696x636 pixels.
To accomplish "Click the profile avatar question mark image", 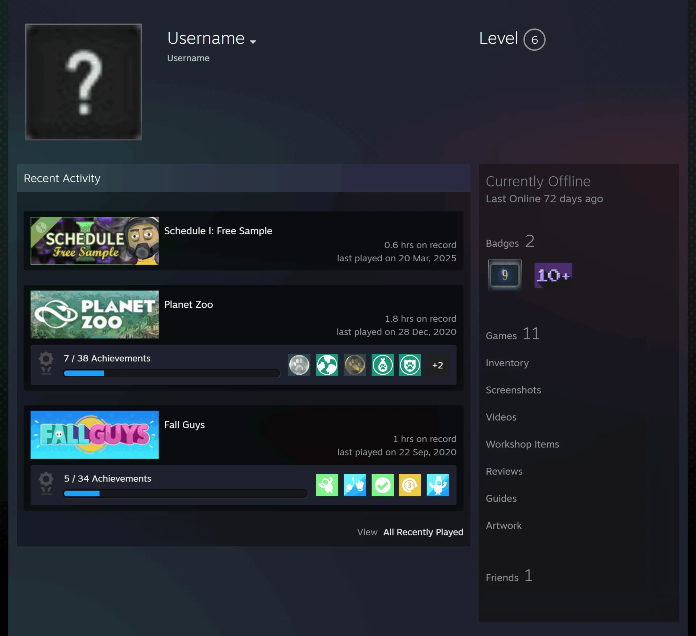I will tap(83, 82).
